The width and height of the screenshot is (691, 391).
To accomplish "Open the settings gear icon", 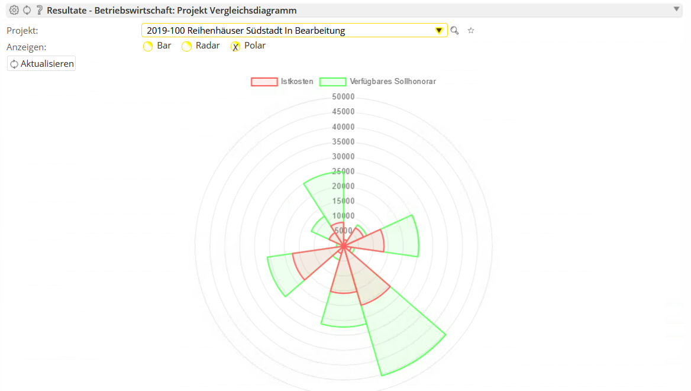I will pos(13,9).
